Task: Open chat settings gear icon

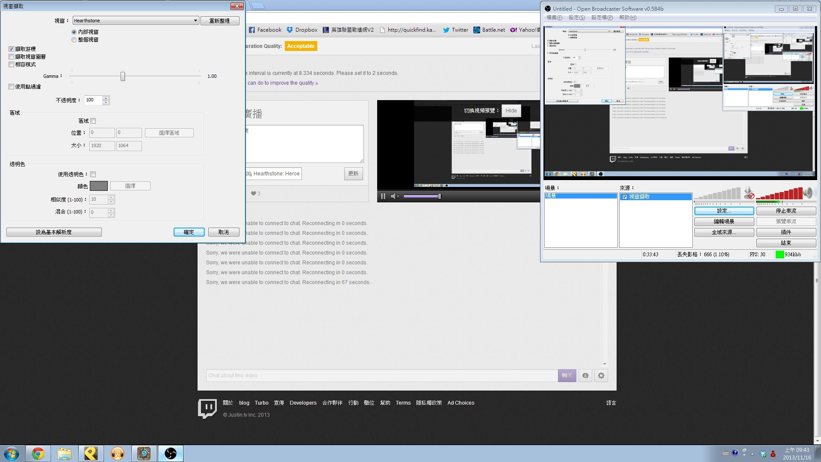Action: [601, 376]
